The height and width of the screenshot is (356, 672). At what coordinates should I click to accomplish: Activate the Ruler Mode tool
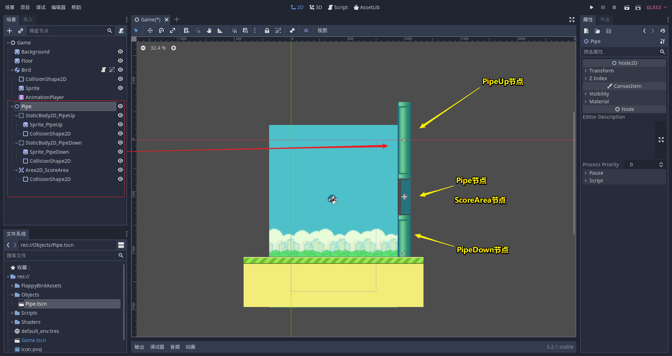click(220, 31)
